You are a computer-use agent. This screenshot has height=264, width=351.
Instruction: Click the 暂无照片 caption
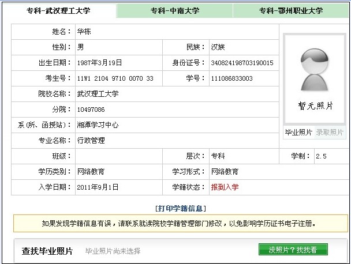click(x=315, y=105)
